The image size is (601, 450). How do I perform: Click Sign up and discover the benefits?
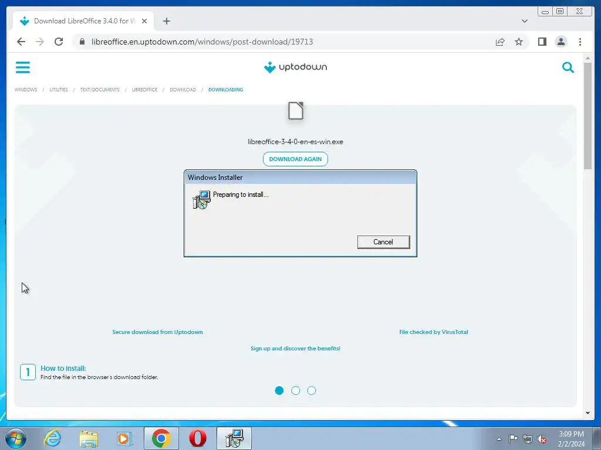pyautogui.click(x=295, y=348)
